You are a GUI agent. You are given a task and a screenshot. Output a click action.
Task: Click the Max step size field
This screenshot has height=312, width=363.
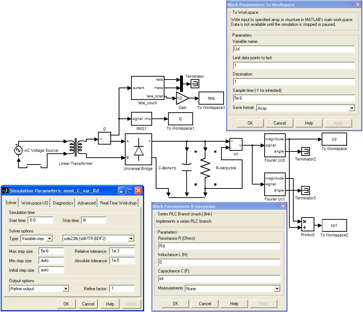pos(51,251)
